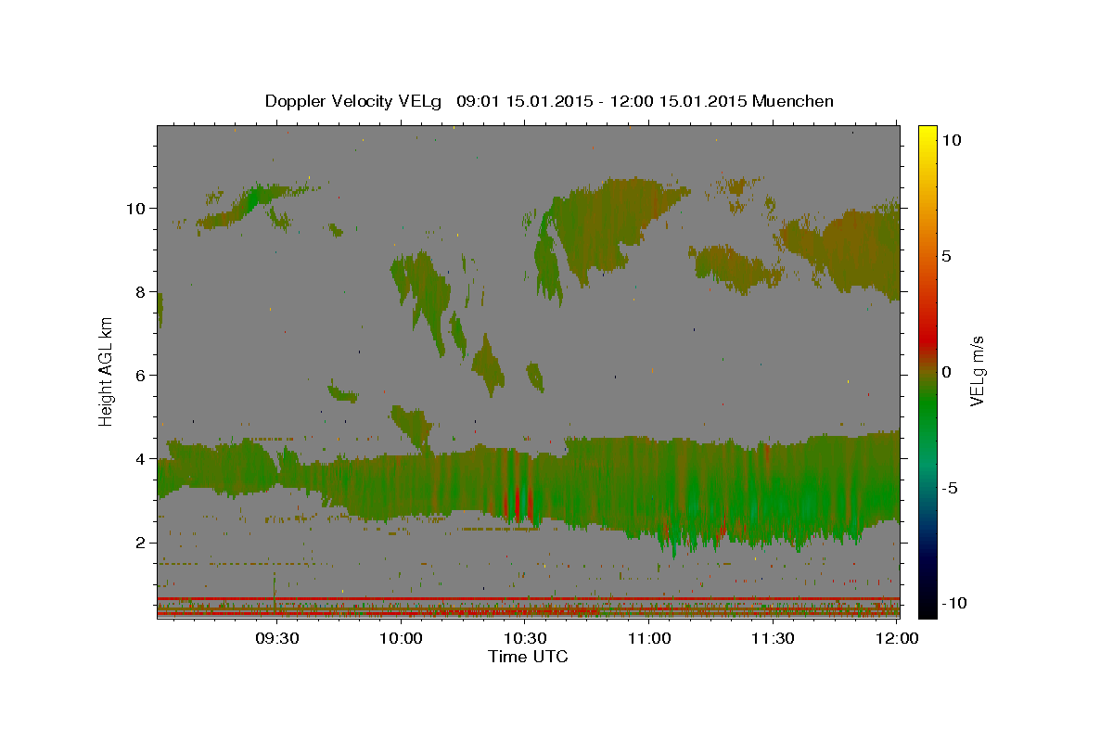Click the yellow top of the velocity colorbar
This screenshot has height=742, width=1113.
pos(927,134)
